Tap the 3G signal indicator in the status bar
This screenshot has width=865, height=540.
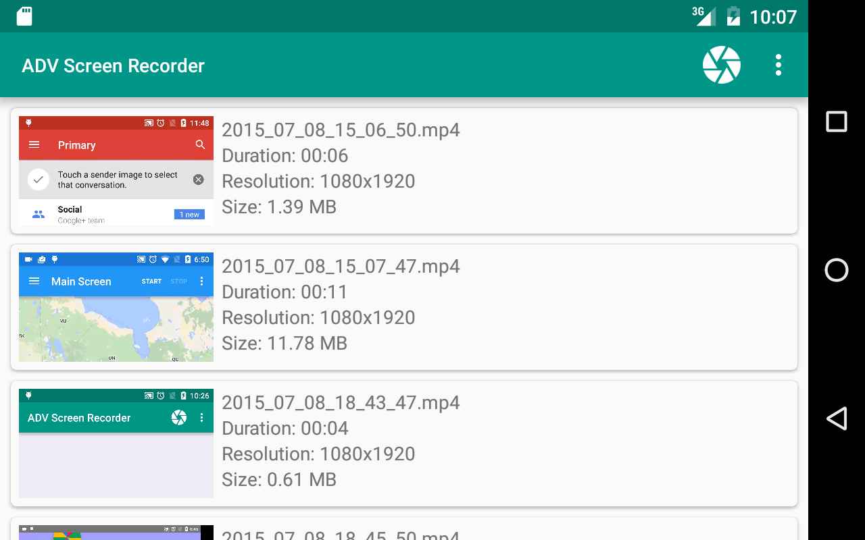(x=702, y=15)
